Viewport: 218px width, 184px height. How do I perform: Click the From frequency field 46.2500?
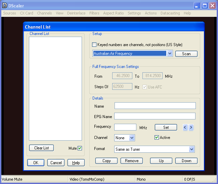122,76
